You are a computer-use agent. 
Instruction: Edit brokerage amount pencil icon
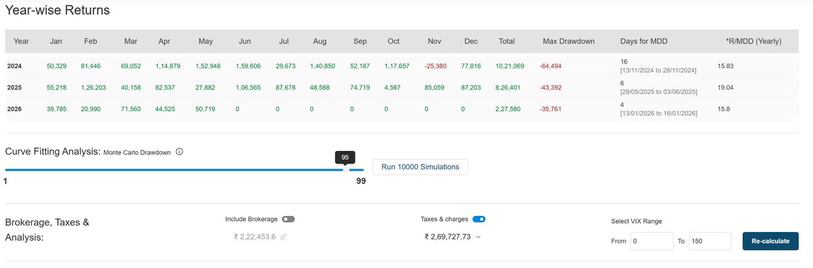[283, 237]
